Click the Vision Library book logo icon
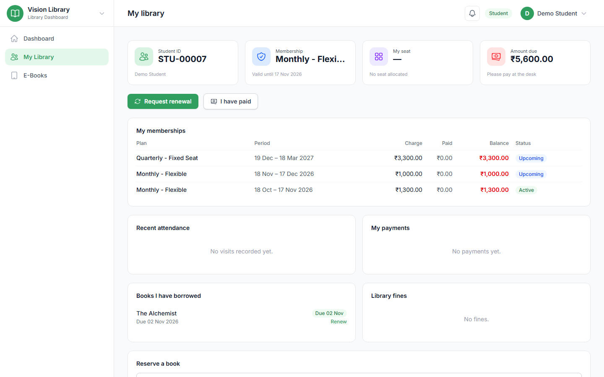The image size is (604, 377). point(15,13)
